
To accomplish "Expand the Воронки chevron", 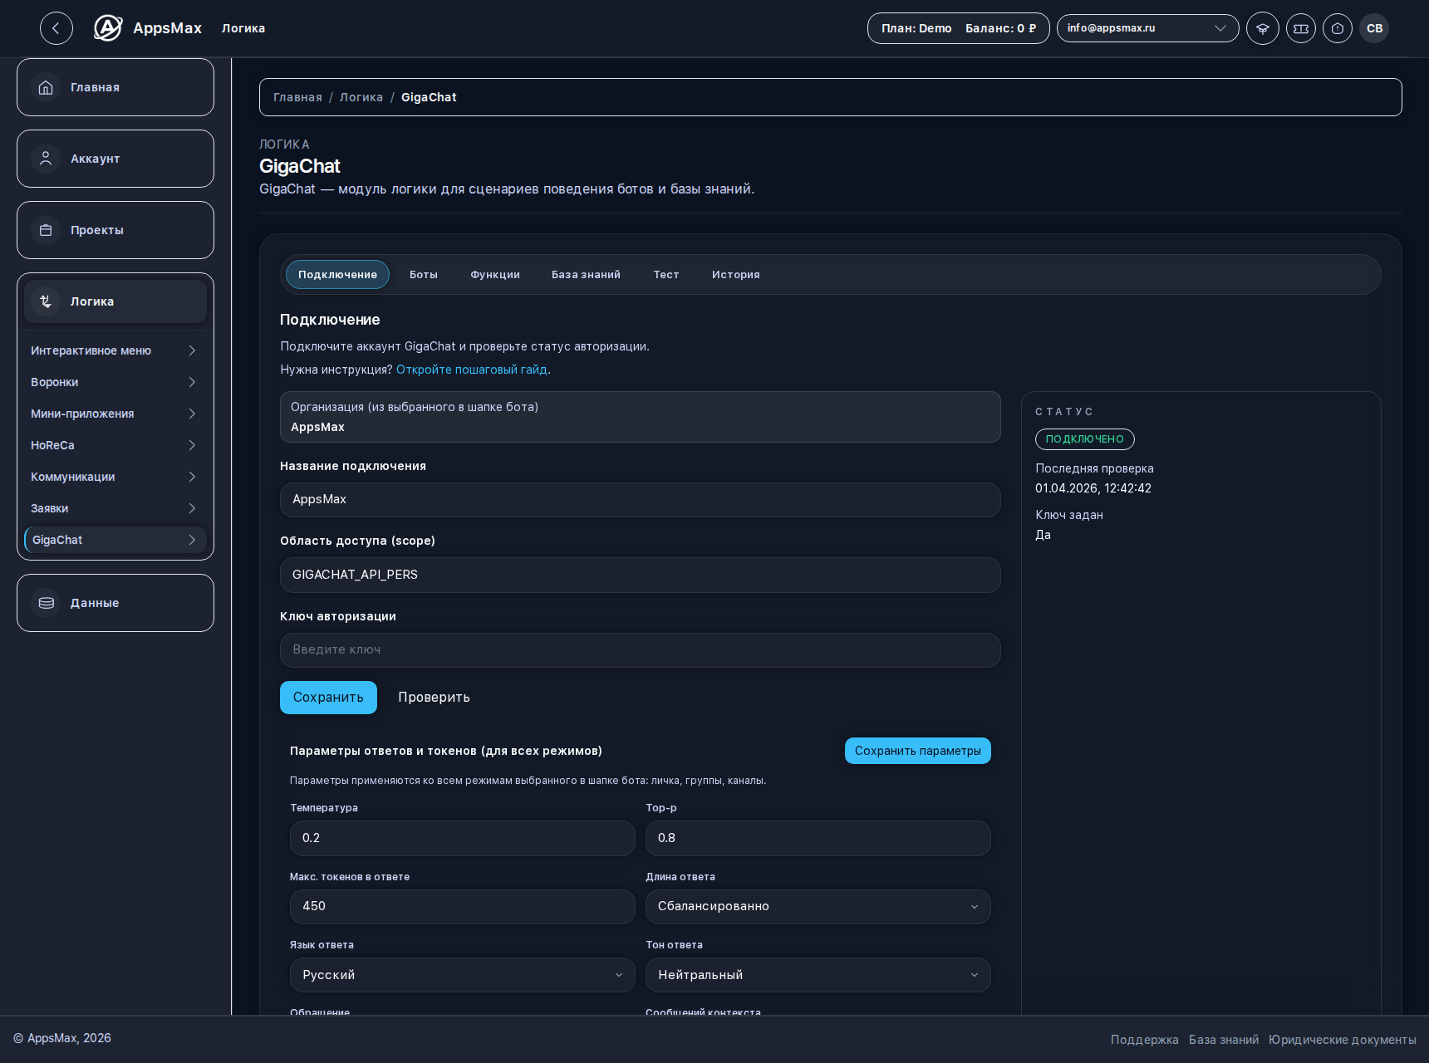I will pos(192,382).
